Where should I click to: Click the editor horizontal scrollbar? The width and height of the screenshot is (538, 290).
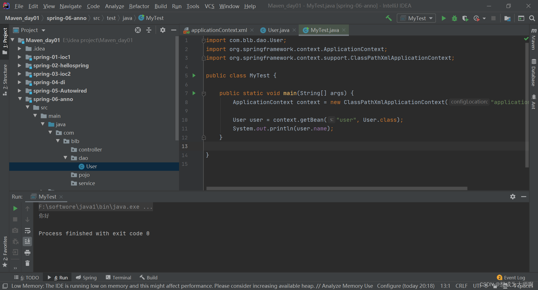[337, 188]
